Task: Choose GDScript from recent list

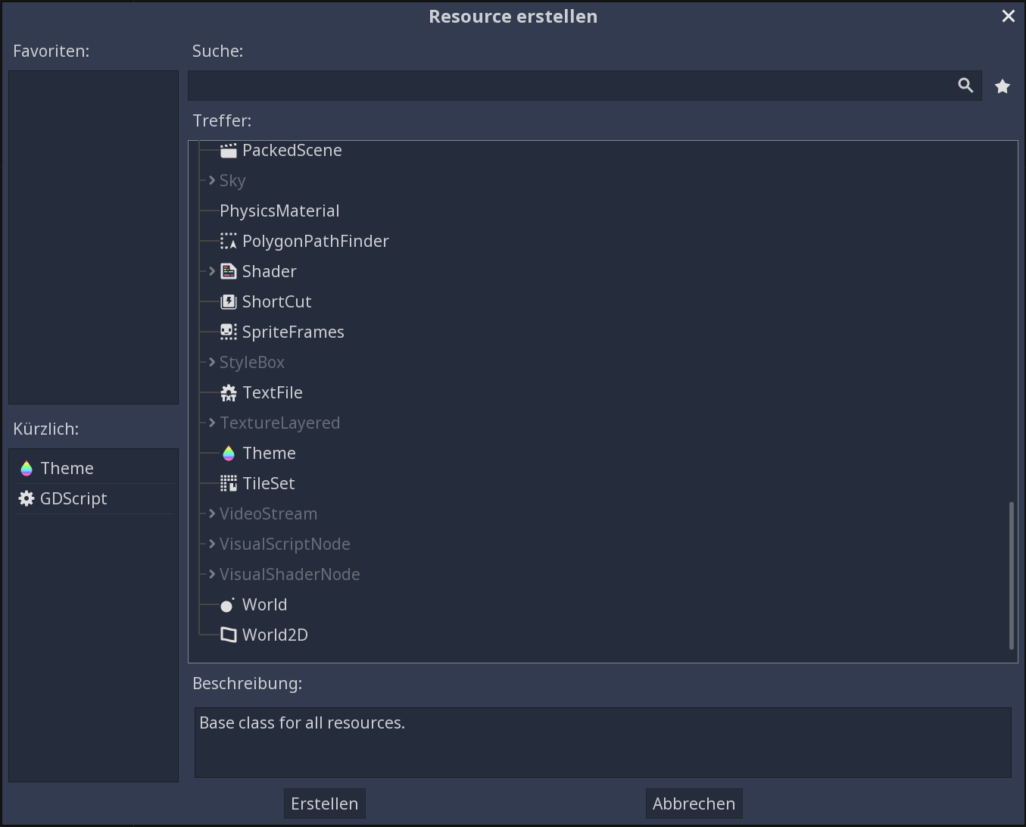Action: [x=95, y=498]
